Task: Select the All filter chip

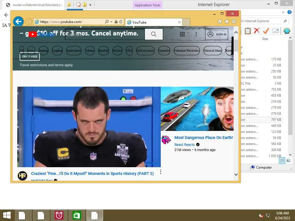Action: [22, 51]
